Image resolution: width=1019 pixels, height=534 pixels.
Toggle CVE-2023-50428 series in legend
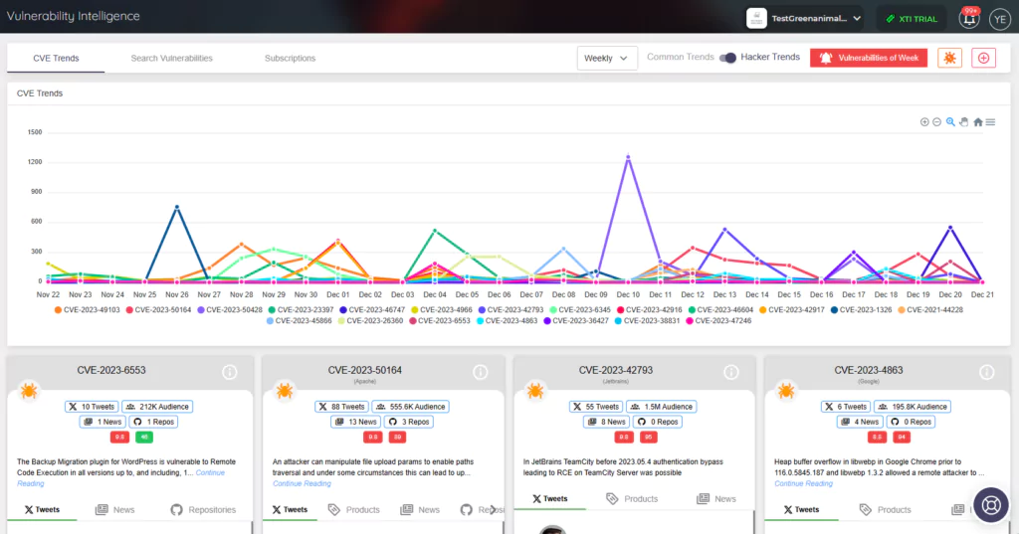[230, 310]
